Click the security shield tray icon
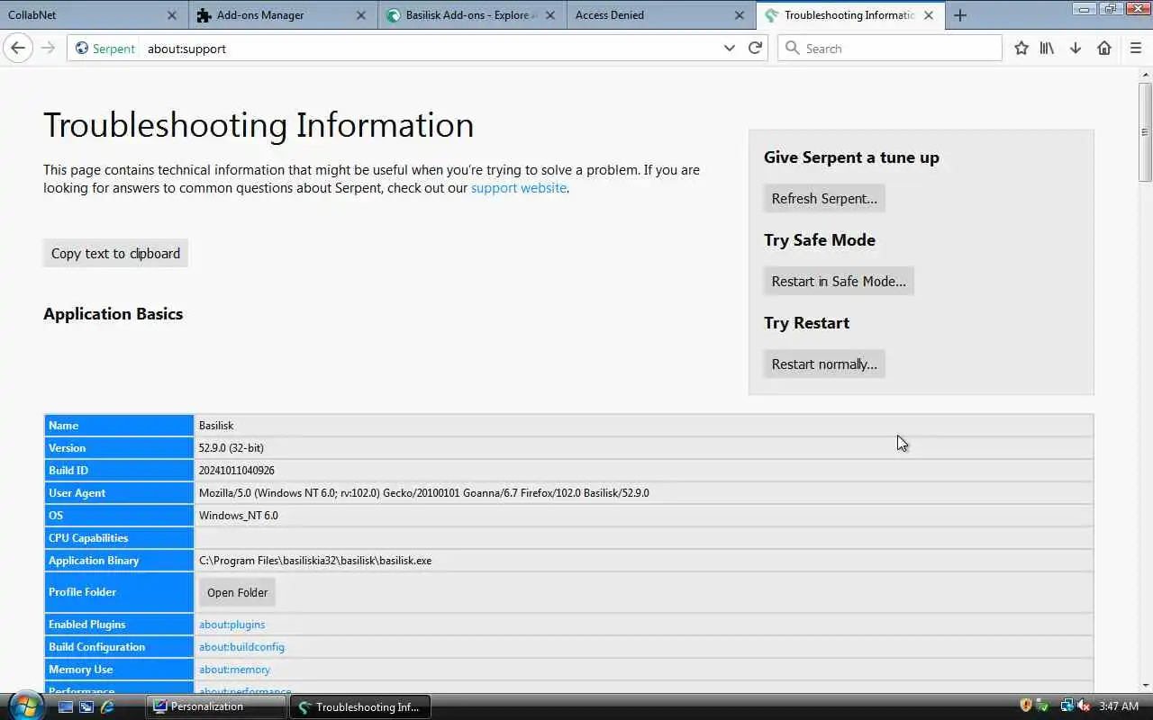The width and height of the screenshot is (1153, 720). coord(1026,706)
